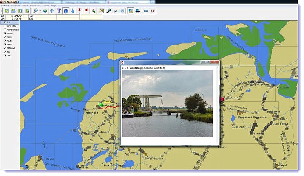Collapse the toolbar with left chevron
Image resolution: width=304 pixels, height=176 pixels.
tap(1, 11)
